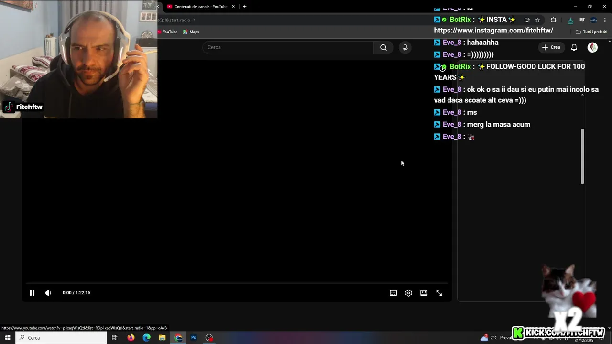
Task: Switch to theater mode view
Action: [x=424, y=293]
